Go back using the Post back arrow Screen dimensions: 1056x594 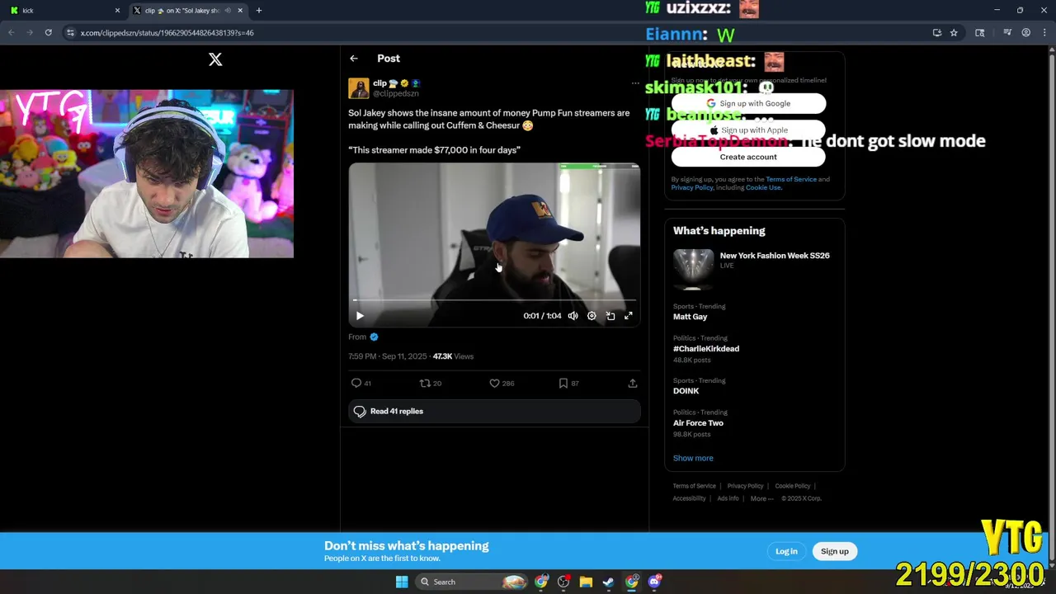353,59
